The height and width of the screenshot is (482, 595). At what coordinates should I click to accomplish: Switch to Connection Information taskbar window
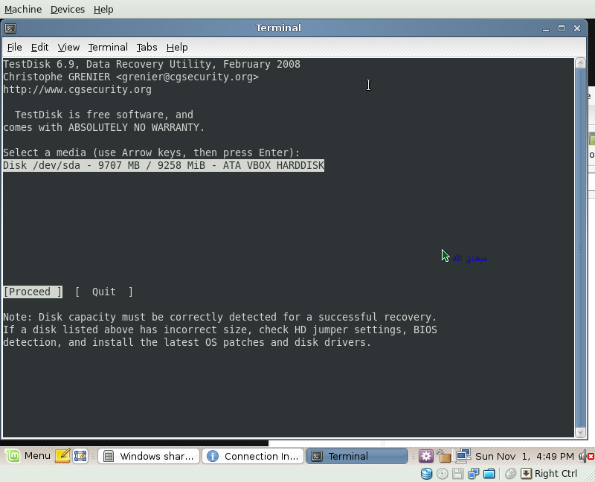tap(253, 456)
